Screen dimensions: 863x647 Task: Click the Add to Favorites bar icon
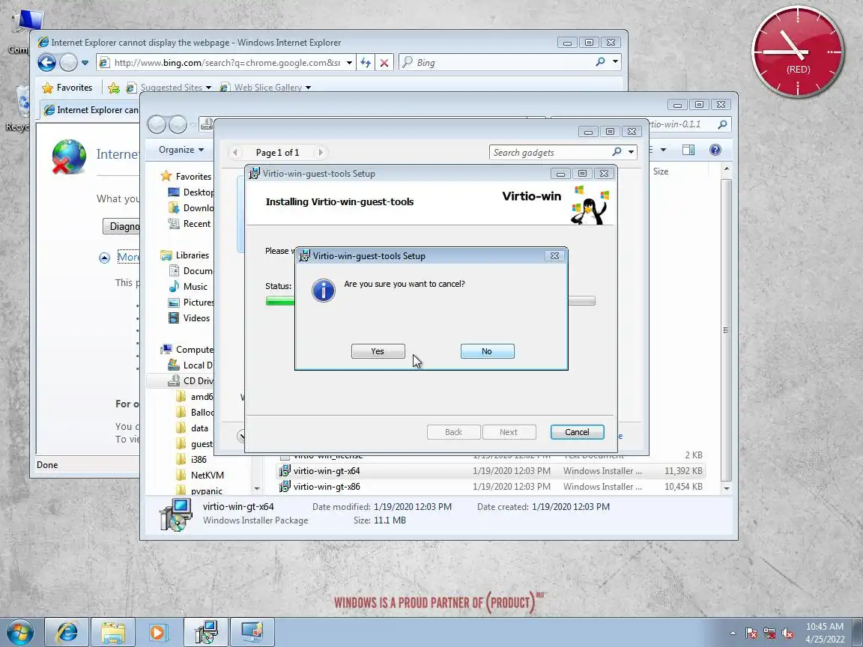click(114, 88)
